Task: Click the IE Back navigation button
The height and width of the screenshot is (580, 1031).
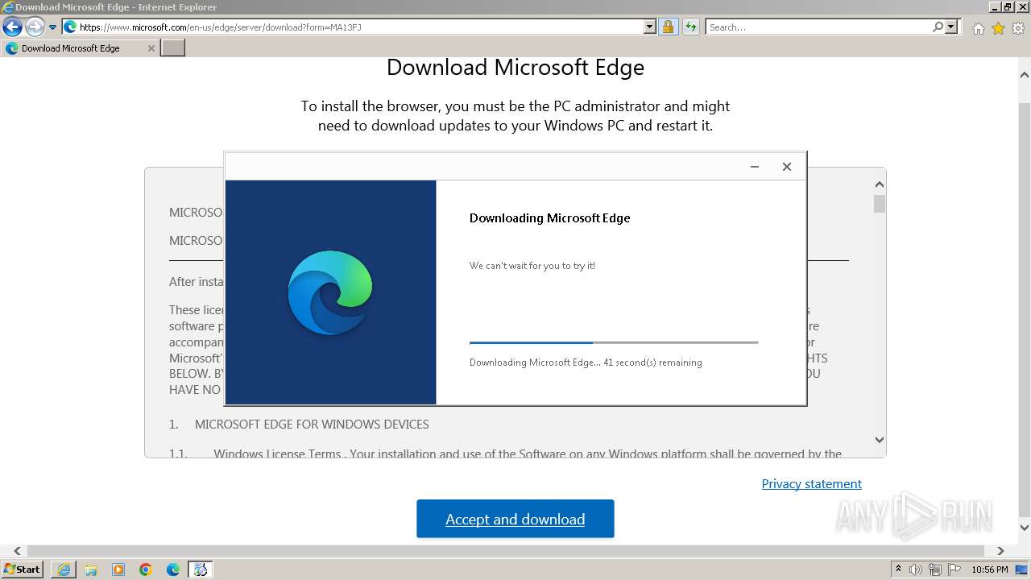Action: pyautogui.click(x=12, y=27)
